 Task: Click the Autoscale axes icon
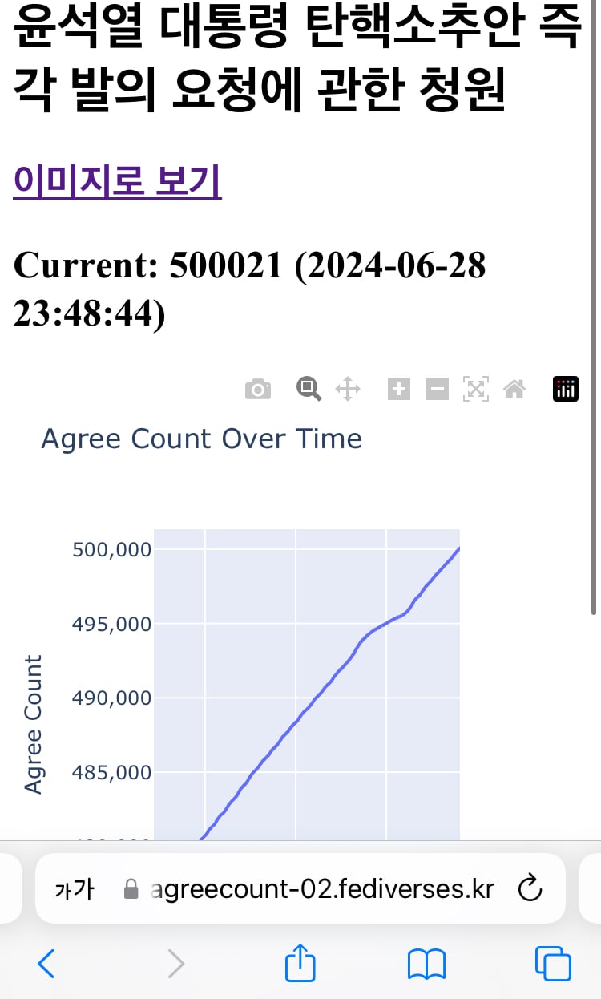[x=475, y=390]
